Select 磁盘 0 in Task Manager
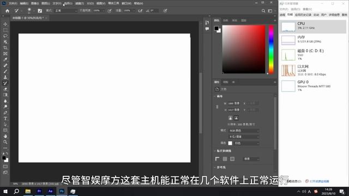The image size is (349, 196). pos(312,54)
